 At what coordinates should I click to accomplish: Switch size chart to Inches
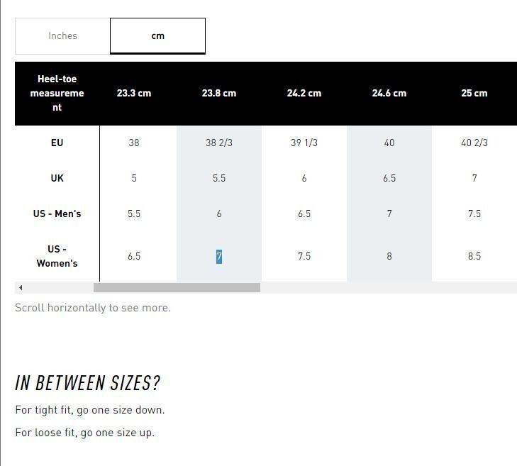pos(62,36)
